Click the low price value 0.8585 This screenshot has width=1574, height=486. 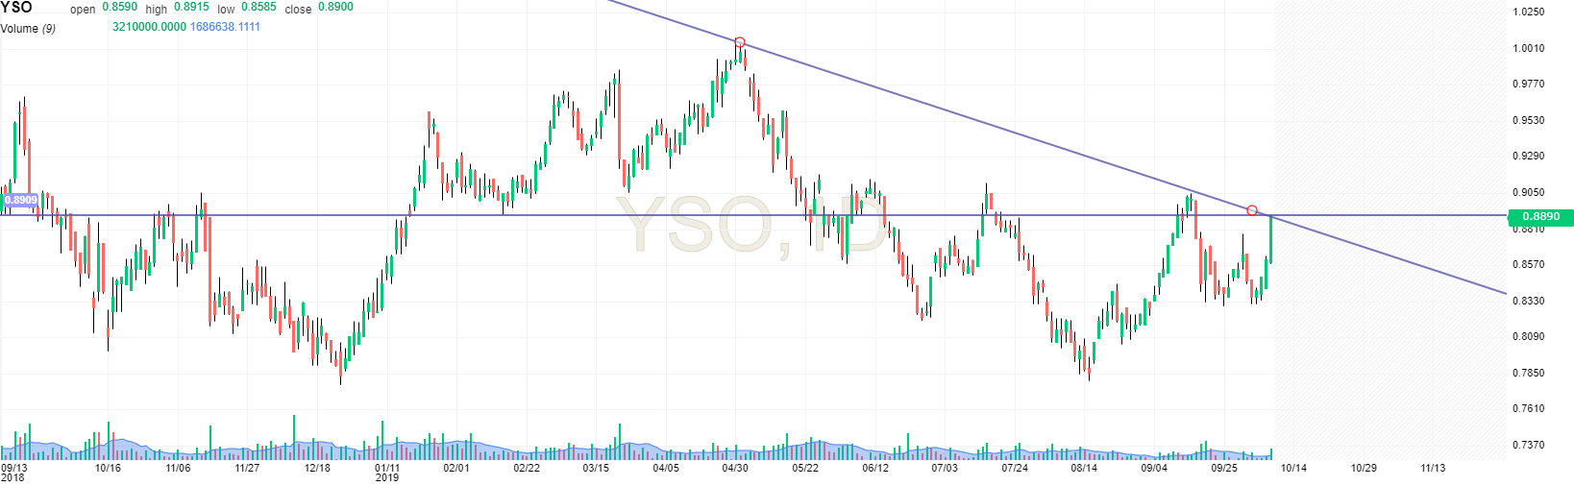tap(258, 8)
